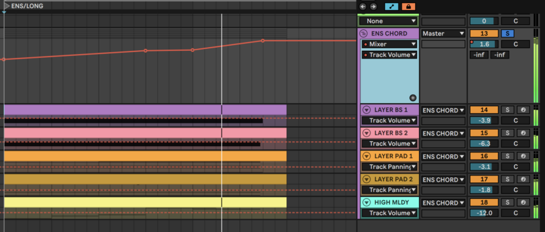The width and height of the screenshot is (545, 232).
Task: Click the right arrow navigation button
Action: tap(373, 6)
